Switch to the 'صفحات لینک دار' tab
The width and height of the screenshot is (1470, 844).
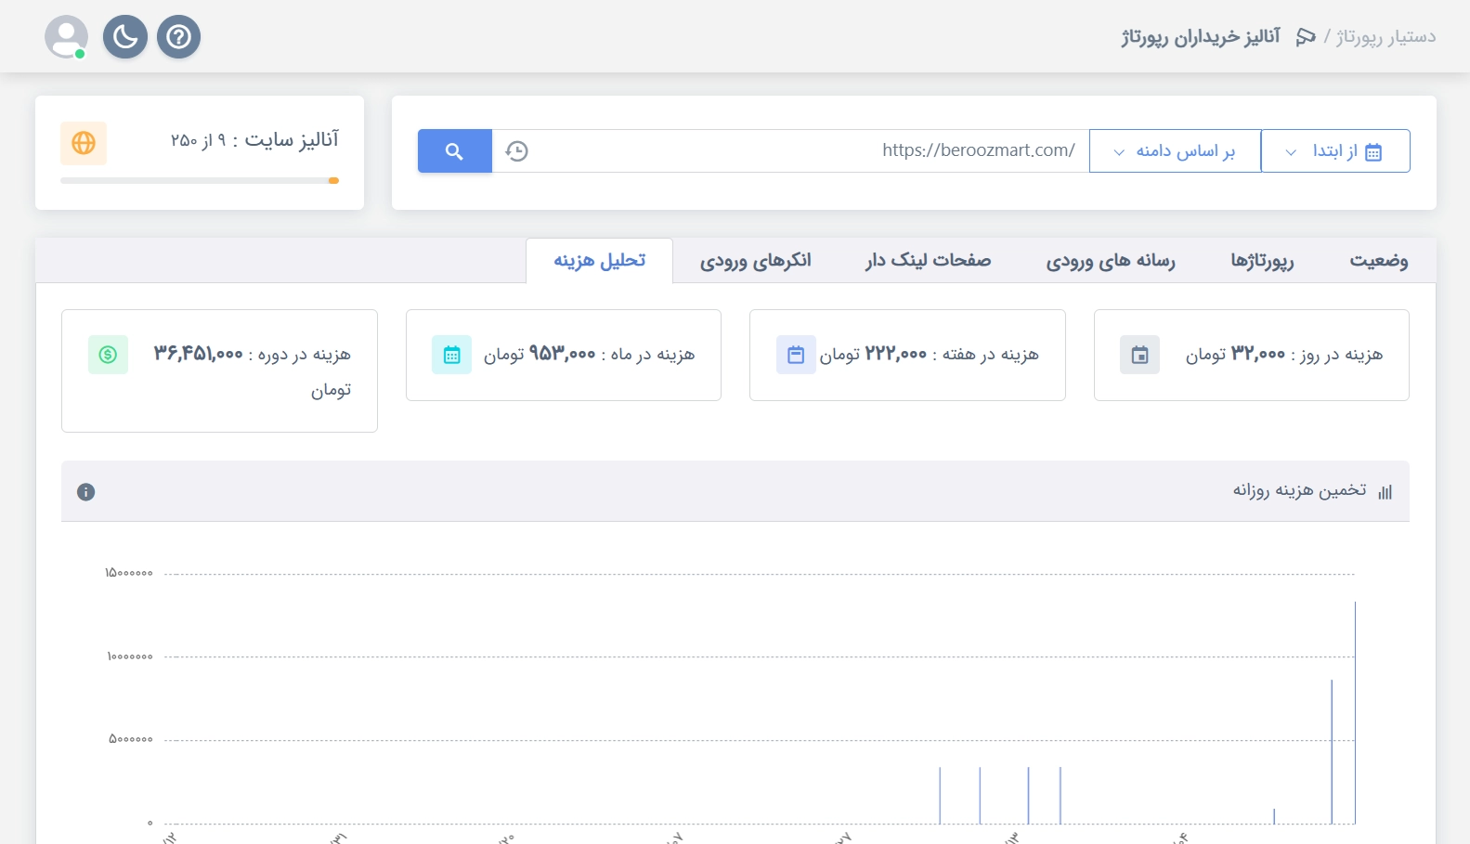(x=929, y=261)
